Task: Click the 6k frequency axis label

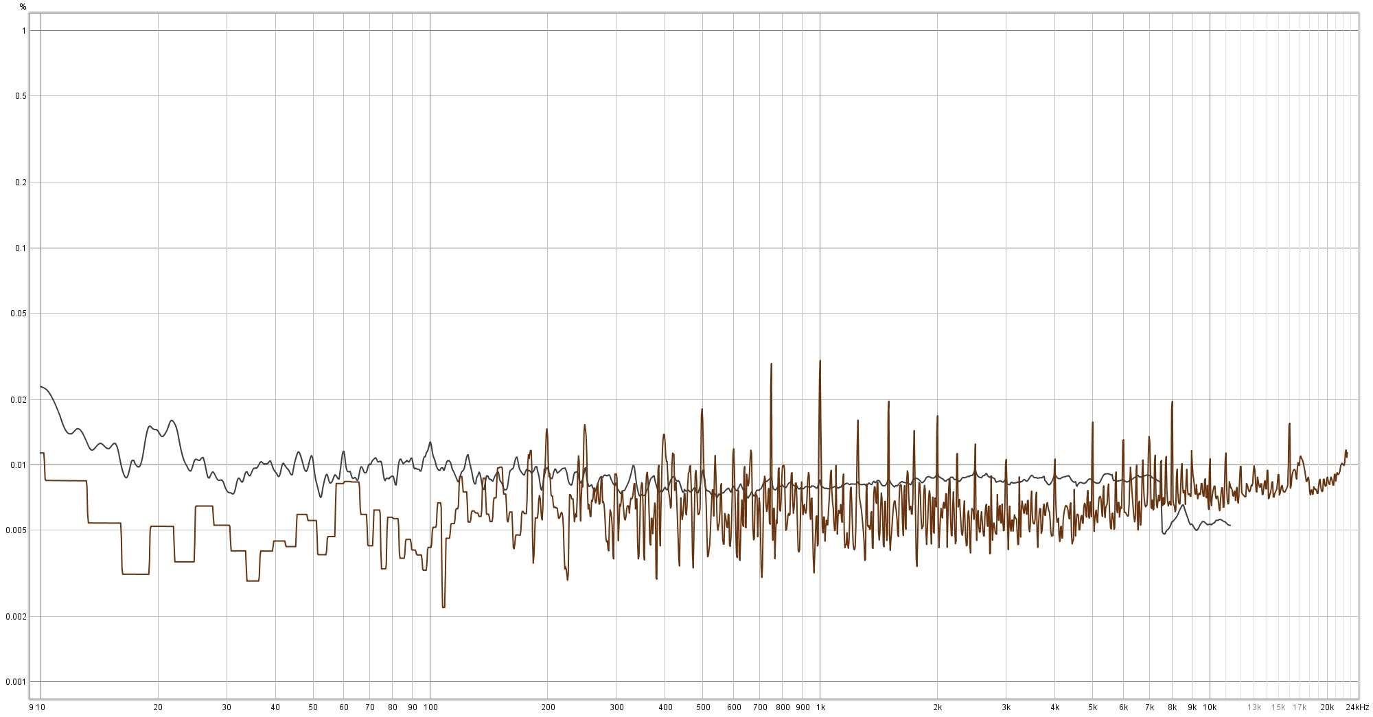Action: point(1124,707)
